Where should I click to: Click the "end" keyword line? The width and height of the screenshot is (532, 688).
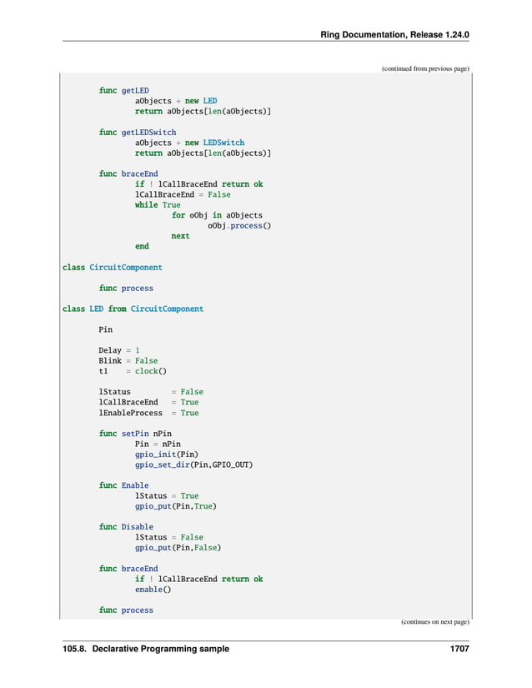(142, 246)
